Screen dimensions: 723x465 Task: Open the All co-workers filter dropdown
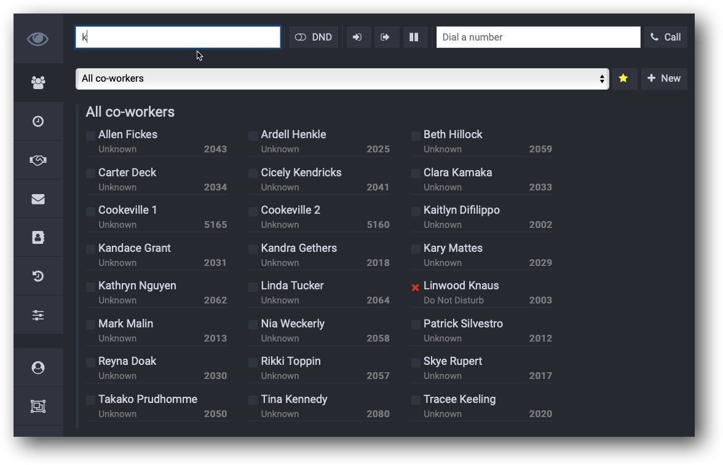click(x=342, y=79)
